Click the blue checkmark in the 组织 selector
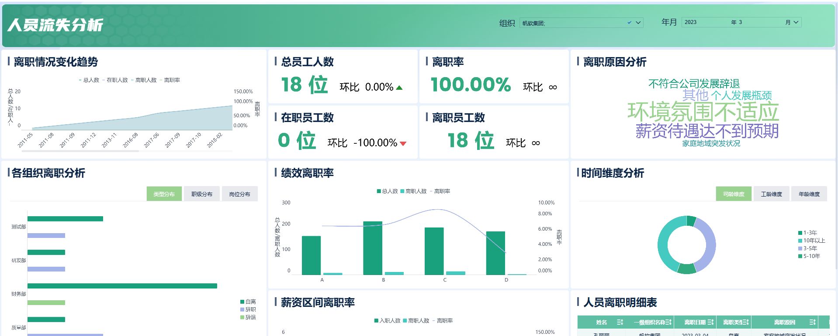 (x=629, y=23)
